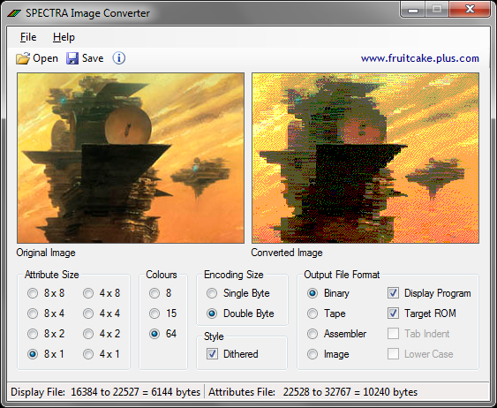Select 4 x 4 attribute size
Image resolution: width=497 pixels, height=408 pixels.
pyautogui.click(x=88, y=314)
